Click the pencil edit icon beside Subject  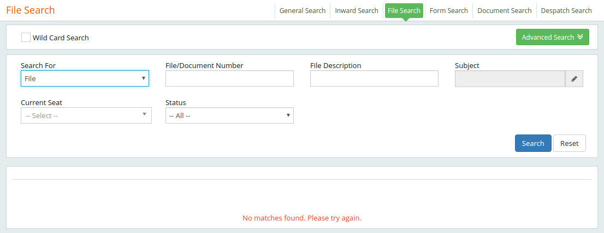(574, 79)
